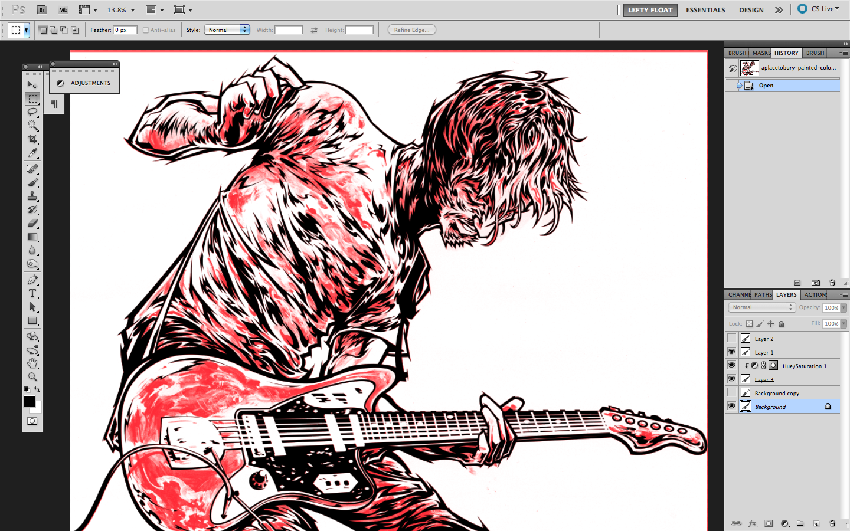Hide the Background layer

click(732, 407)
